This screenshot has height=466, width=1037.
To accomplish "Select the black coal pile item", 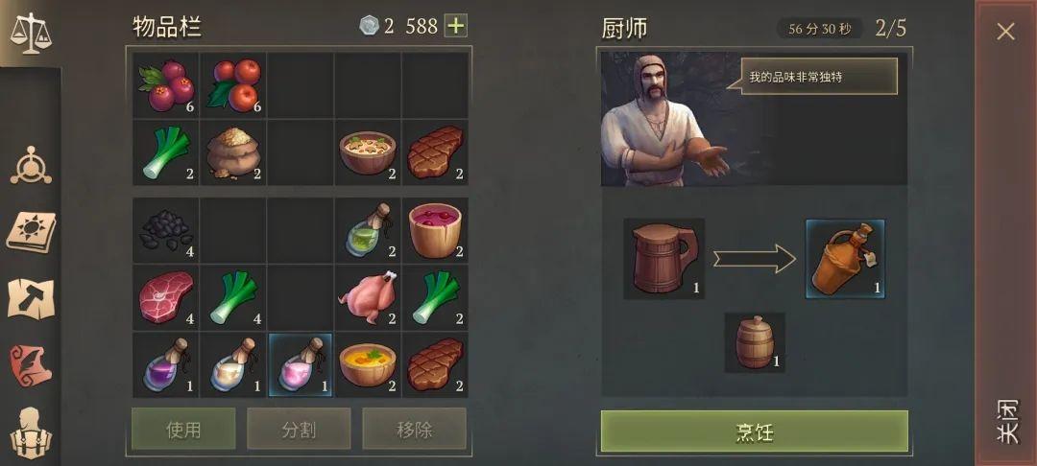I will point(166,230).
